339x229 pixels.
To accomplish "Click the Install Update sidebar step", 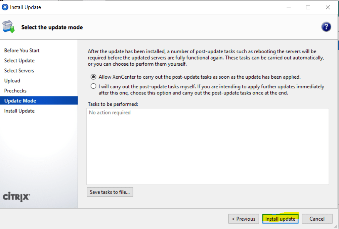I will click(x=19, y=111).
